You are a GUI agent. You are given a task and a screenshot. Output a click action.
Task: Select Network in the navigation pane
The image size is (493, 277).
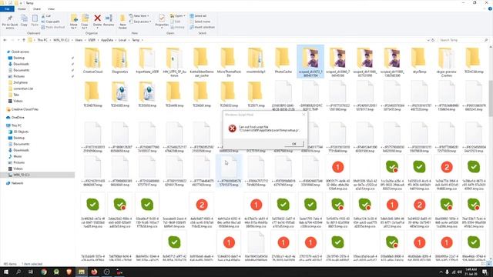coord(17,183)
